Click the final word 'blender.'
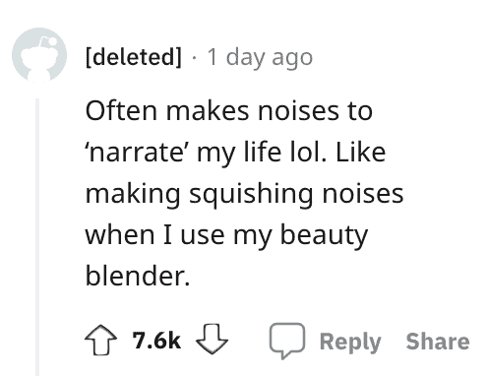This screenshot has height=376, width=488. click(138, 276)
